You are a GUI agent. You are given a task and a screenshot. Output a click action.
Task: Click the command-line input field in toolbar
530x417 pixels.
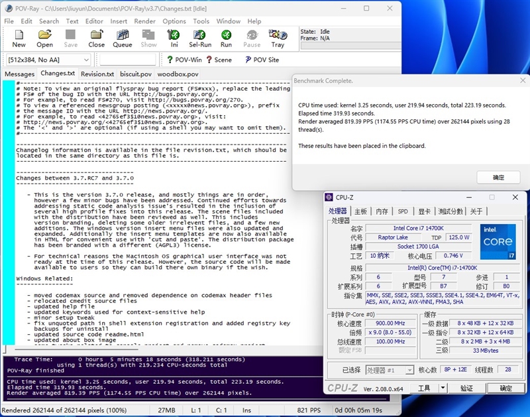(128, 60)
